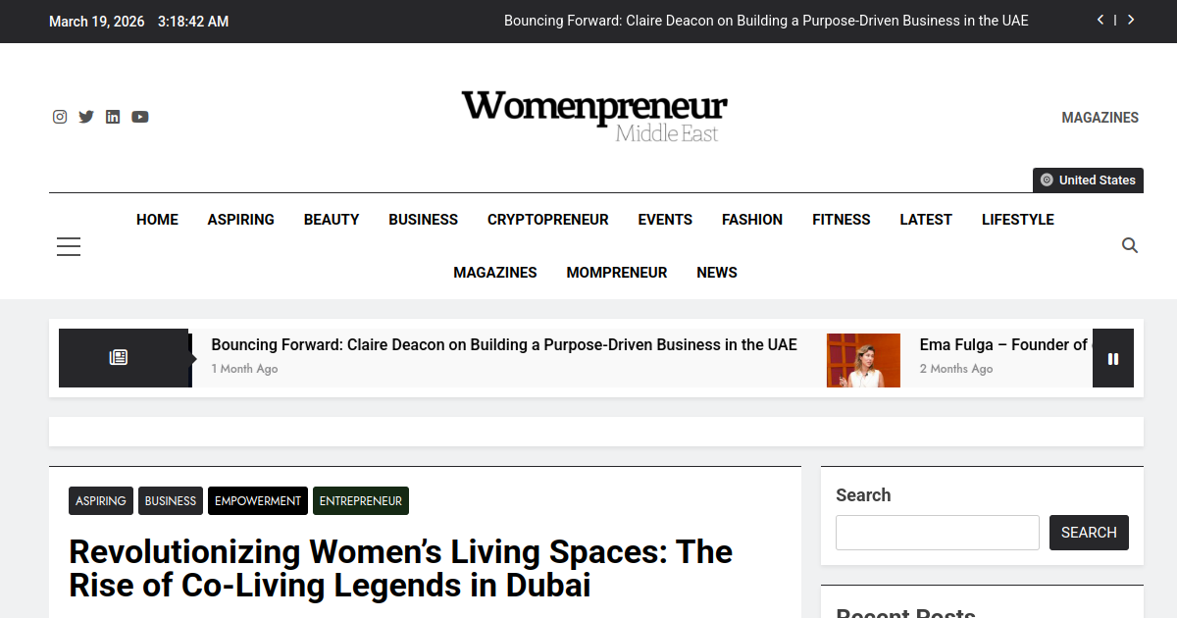The height and width of the screenshot is (618, 1177).
Task: Click the Womenpreneur Middle East logo
Action: pyautogui.click(x=594, y=116)
